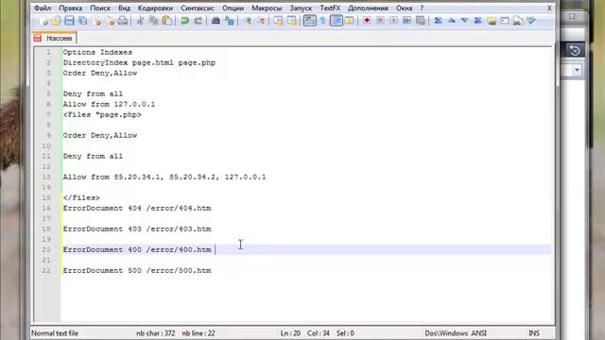Save the .htaccess file with the floppy icon

pyautogui.click(x=69, y=21)
